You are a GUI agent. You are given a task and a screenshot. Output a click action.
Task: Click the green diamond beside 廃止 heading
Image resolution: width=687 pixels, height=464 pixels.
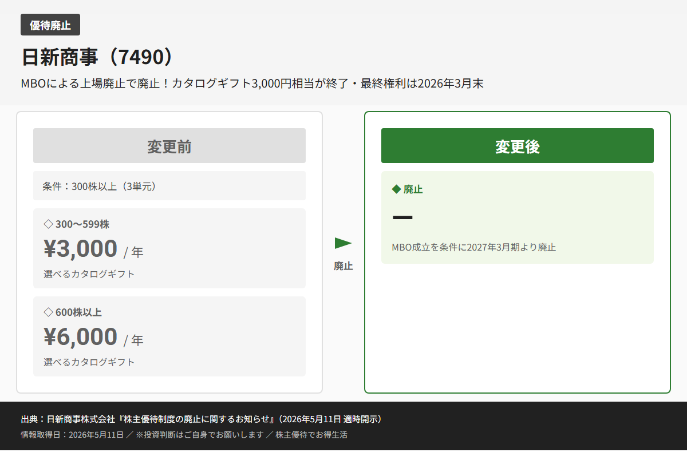396,189
